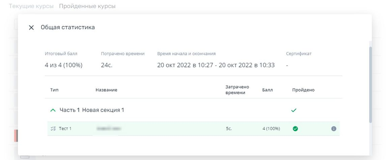Click the partially hidden checkbox at bottom left

25,157
